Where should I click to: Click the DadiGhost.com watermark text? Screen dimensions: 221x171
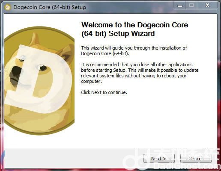tap(186, 166)
